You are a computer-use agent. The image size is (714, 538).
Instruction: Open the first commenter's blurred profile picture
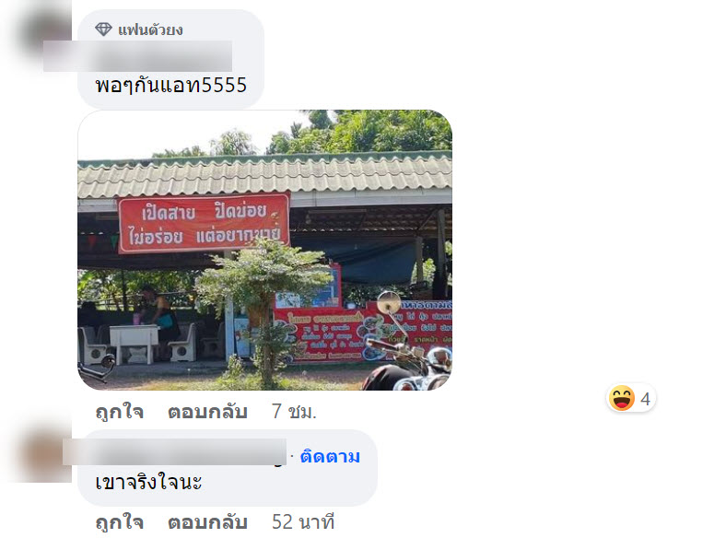[x=44, y=30]
